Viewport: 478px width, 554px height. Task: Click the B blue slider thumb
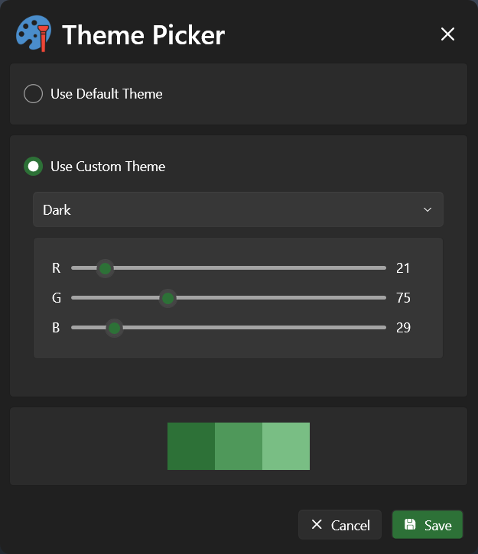coord(115,328)
